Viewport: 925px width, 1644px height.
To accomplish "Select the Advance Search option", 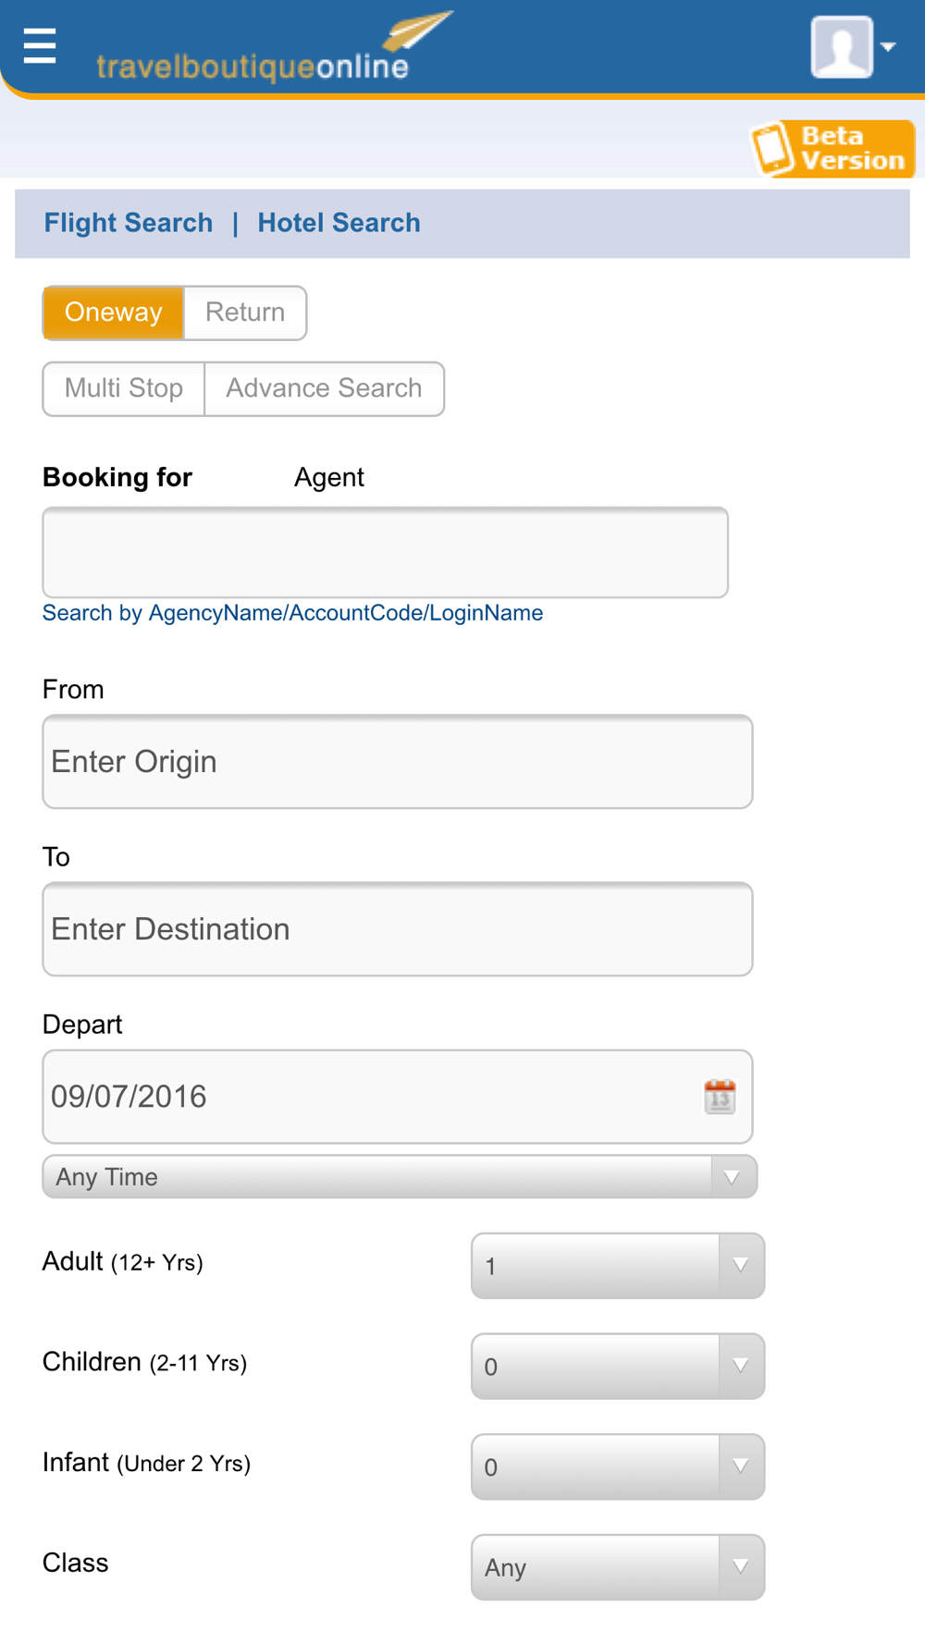I will coord(324,388).
